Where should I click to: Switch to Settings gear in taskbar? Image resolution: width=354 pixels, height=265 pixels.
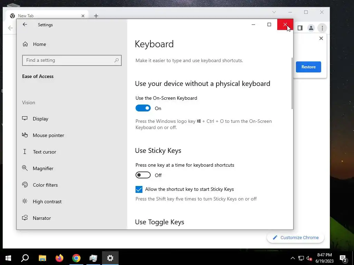point(110,258)
